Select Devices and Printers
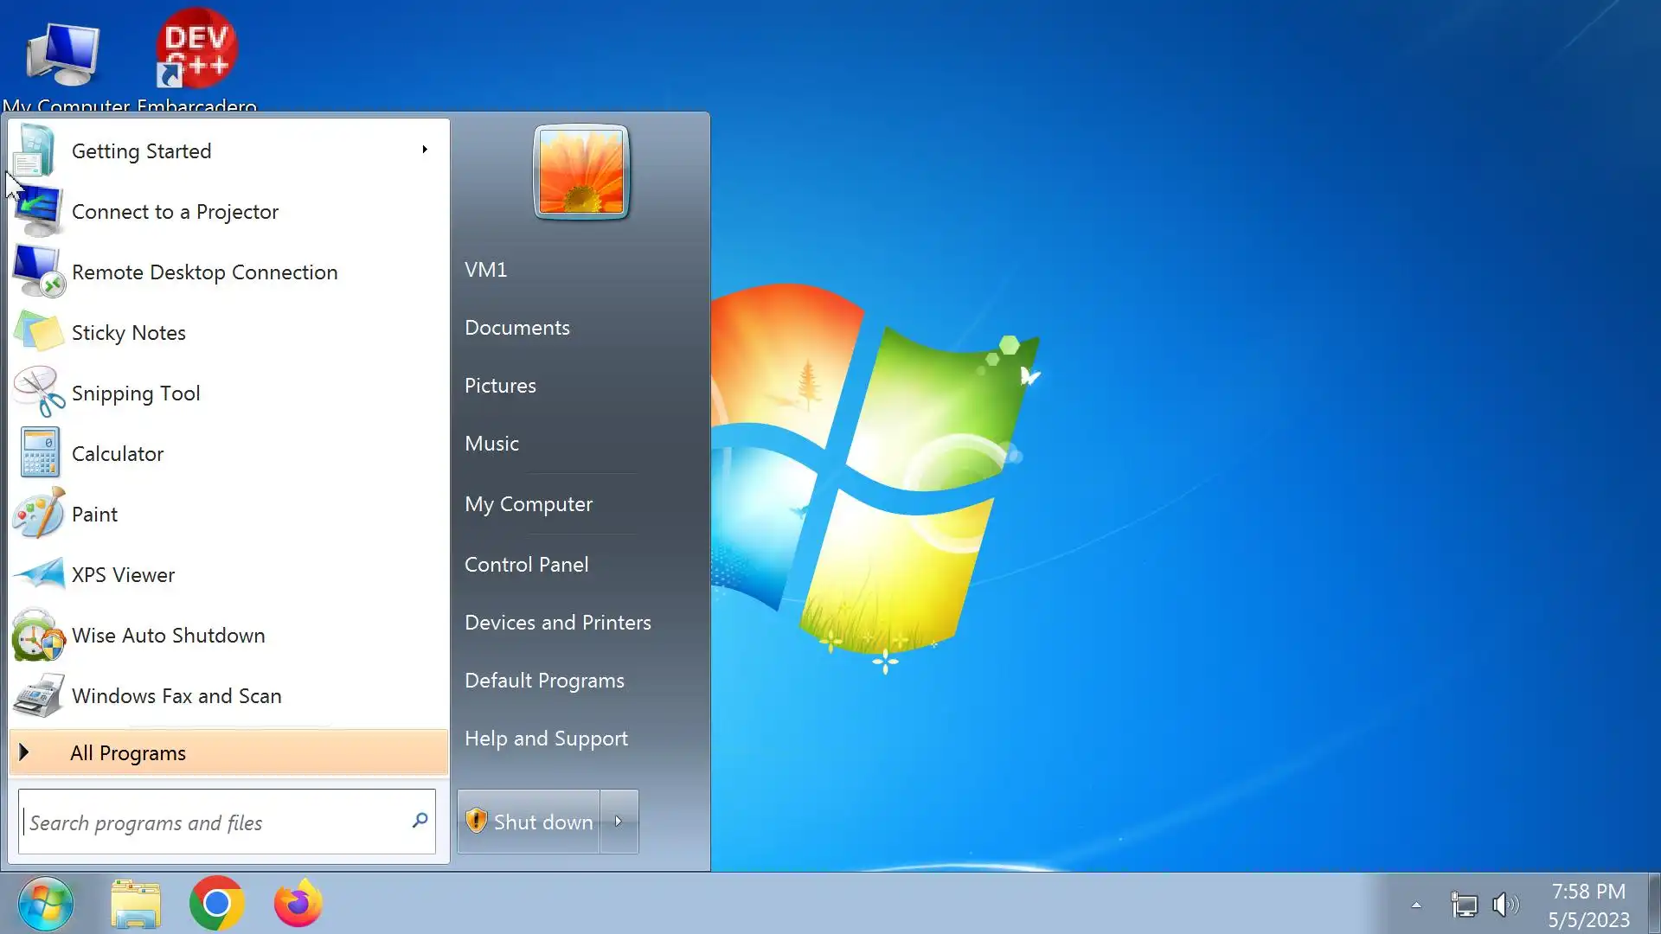This screenshot has height=934, width=1661. coord(557,623)
